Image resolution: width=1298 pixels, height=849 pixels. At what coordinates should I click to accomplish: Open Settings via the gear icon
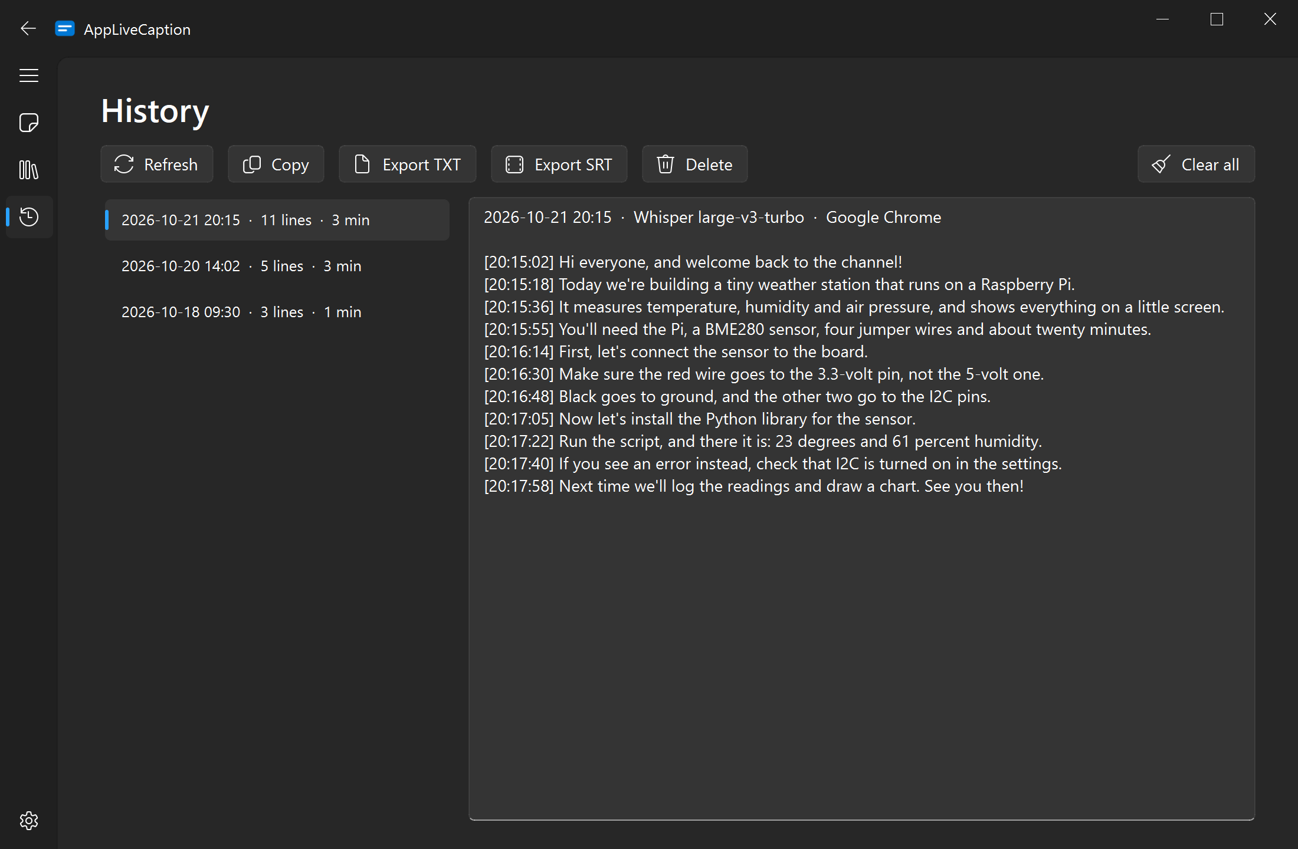[28, 821]
